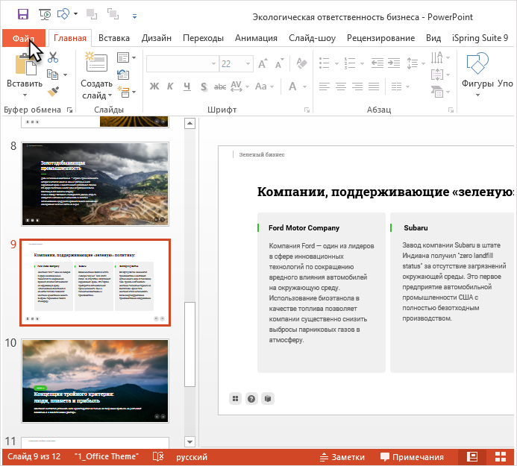
Task: Click the font color A button
Action: coord(292,86)
